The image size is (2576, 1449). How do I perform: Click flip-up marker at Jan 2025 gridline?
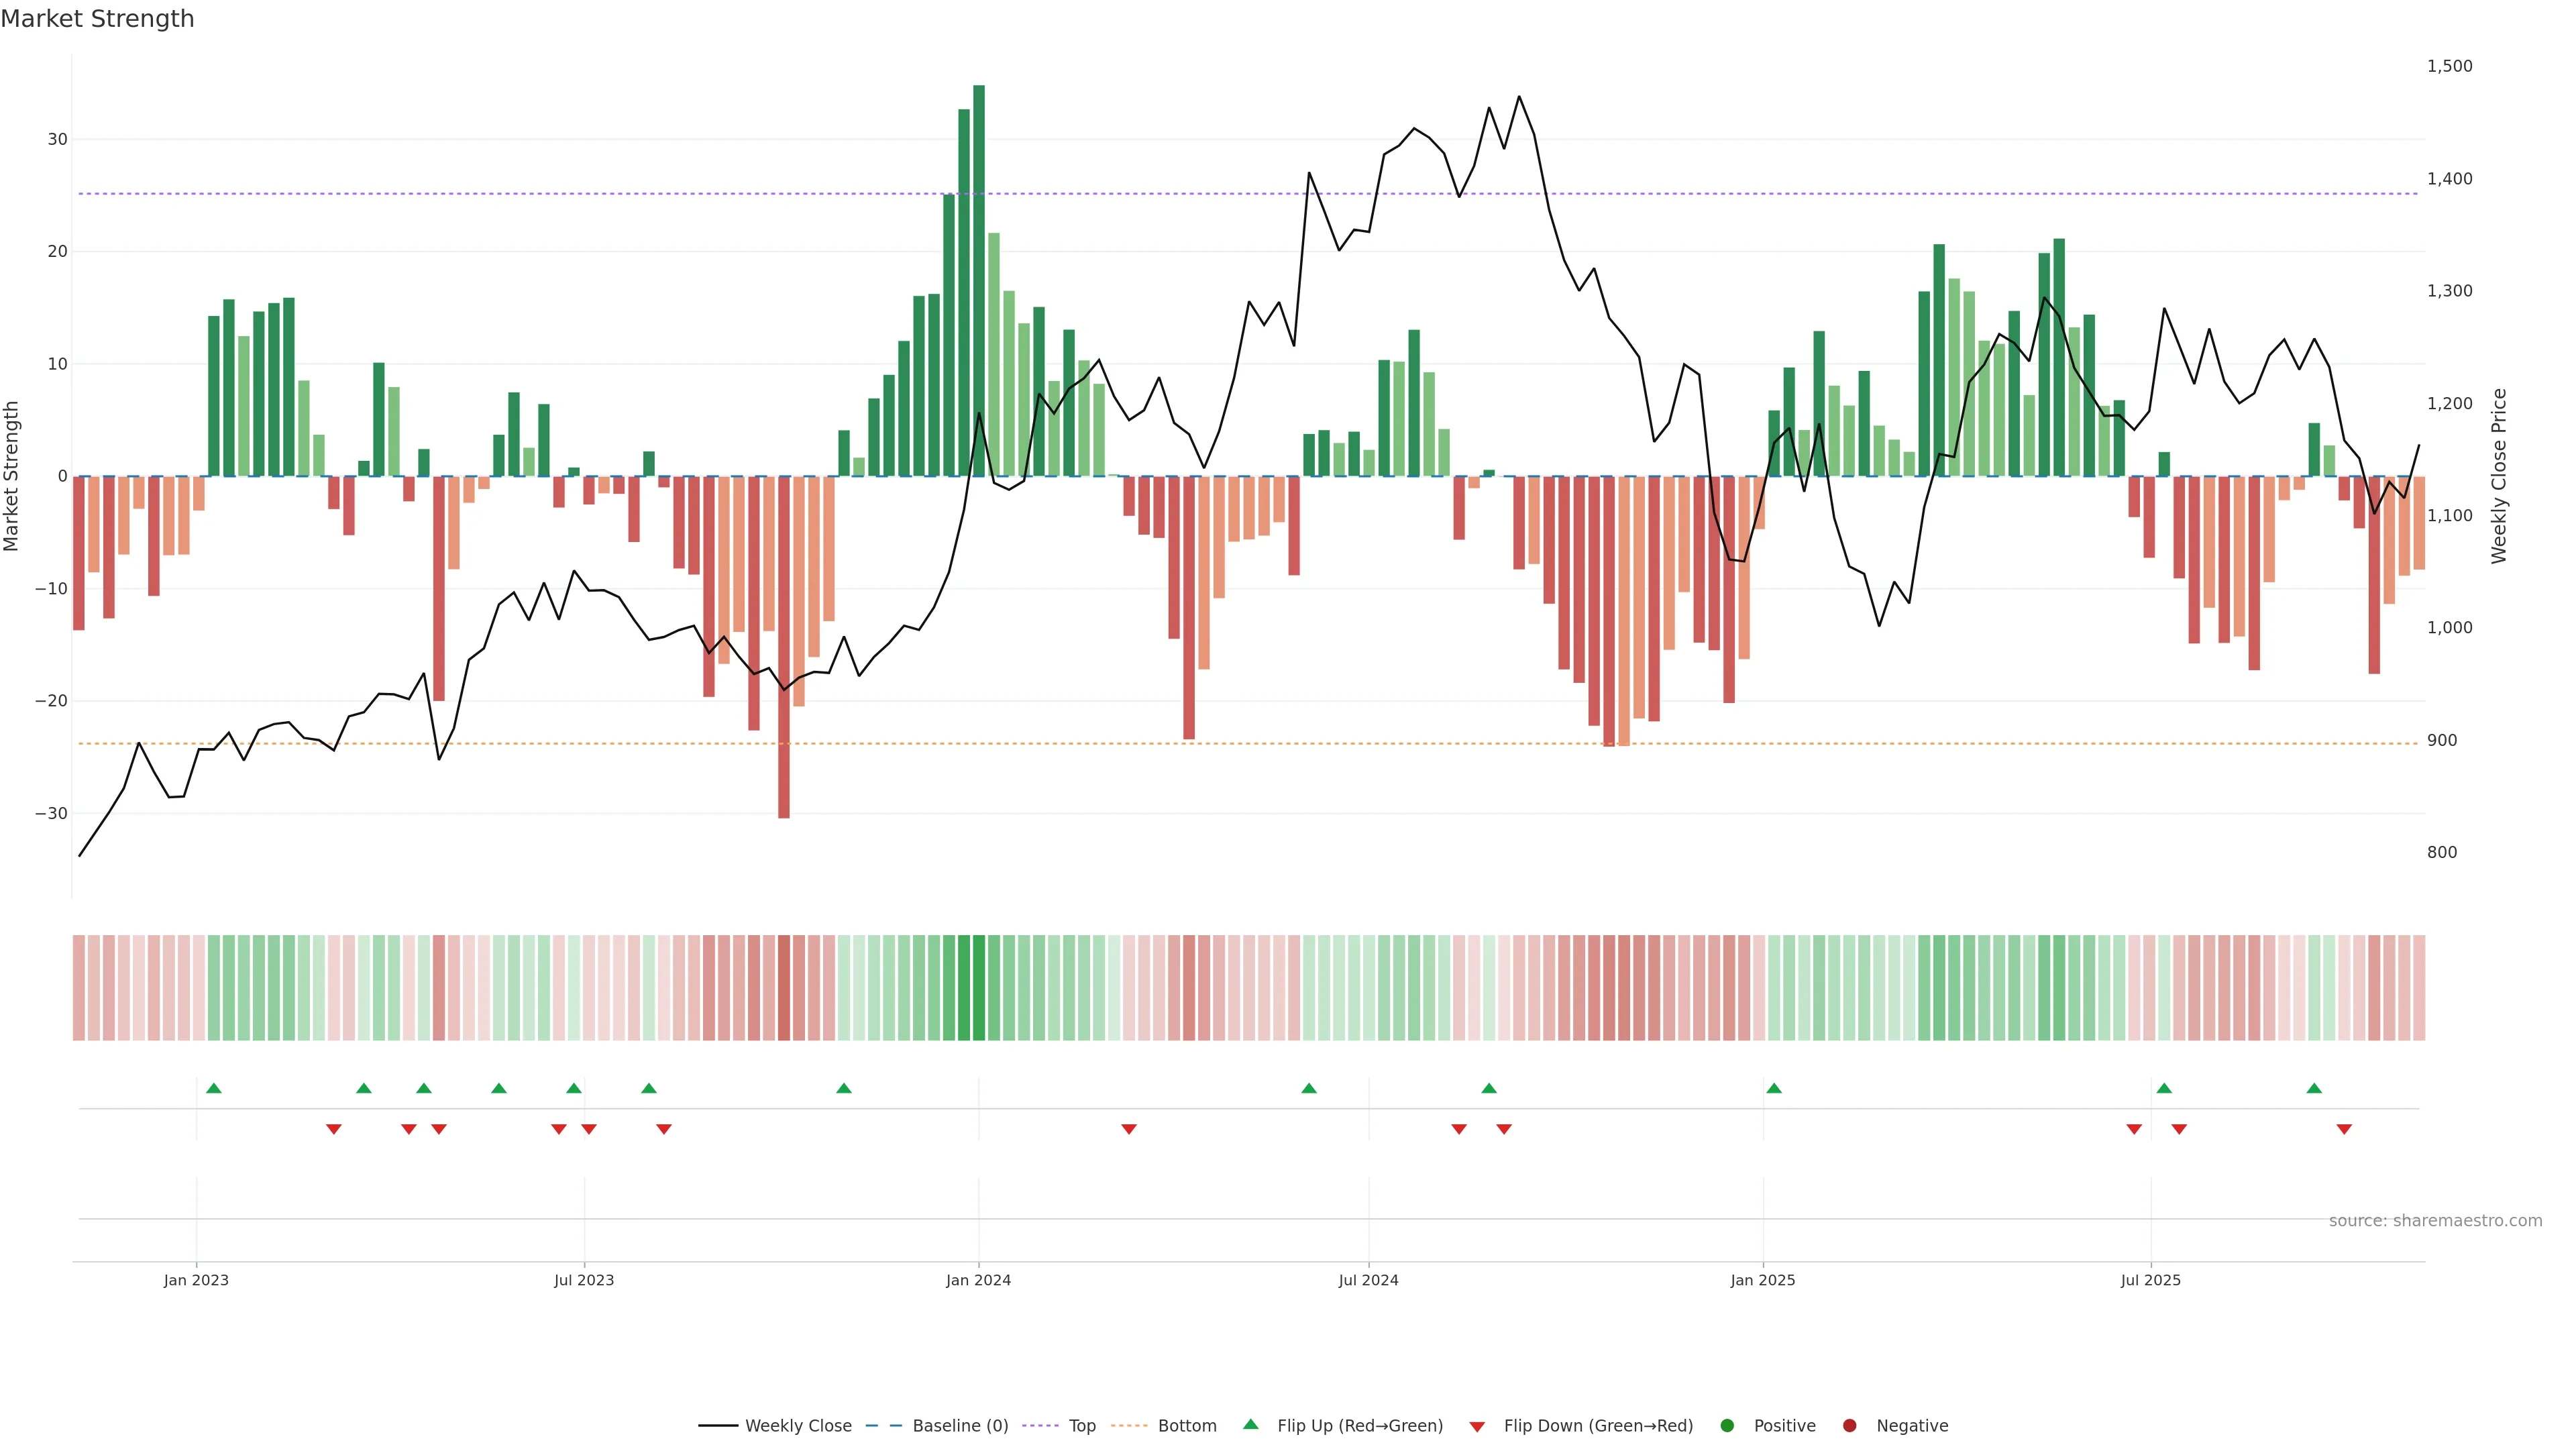(x=1774, y=1088)
